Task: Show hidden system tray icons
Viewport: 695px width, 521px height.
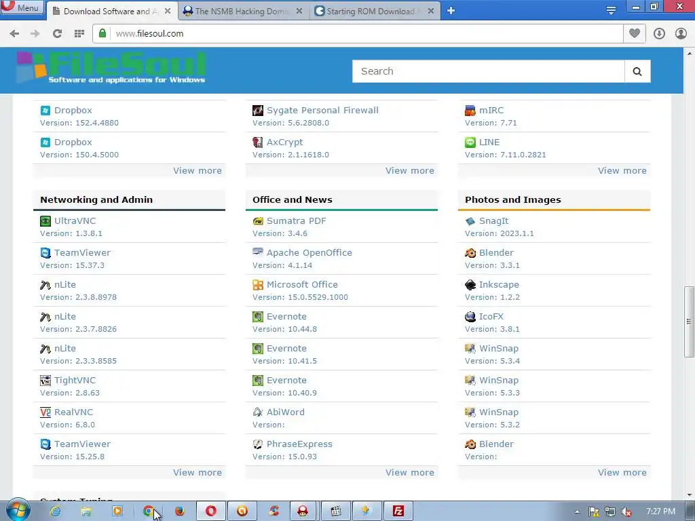Action: coord(577,512)
